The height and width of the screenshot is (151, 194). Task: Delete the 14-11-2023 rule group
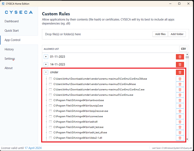(x=180, y=64)
